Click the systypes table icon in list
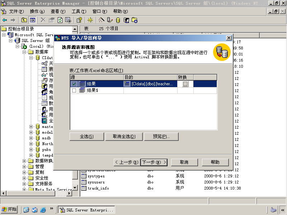 click(84, 176)
